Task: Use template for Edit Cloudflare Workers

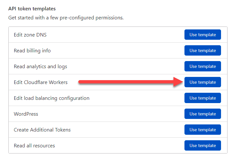Action: [x=203, y=82]
